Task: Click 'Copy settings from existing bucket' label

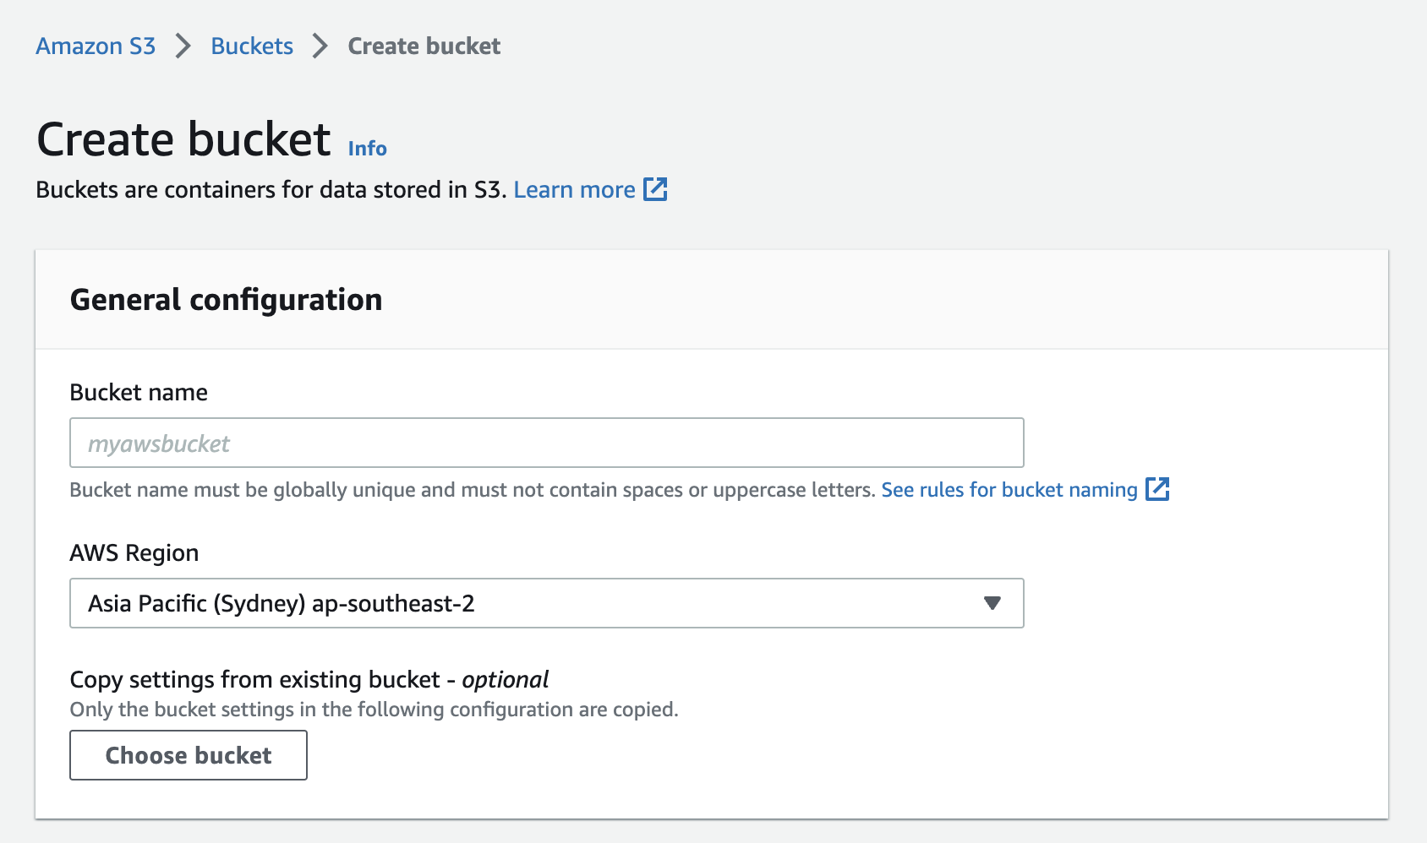Action: coord(309,679)
